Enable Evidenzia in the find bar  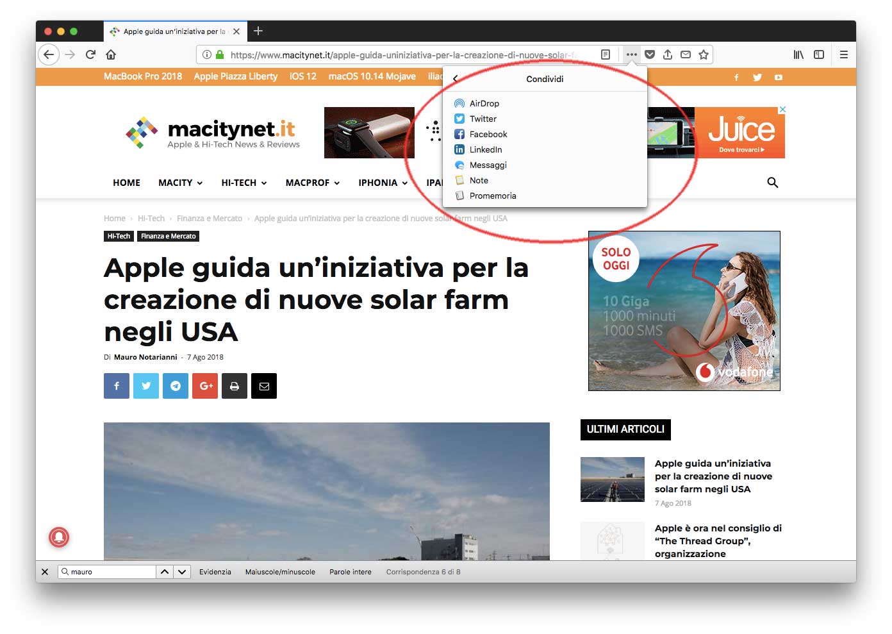coord(215,571)
